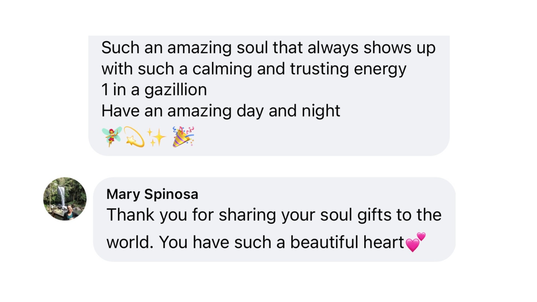Click the line "1 in a gazillion"
The width and height of the screenshot is (537, 302).
pyautogui.click(x=154, y=90)
